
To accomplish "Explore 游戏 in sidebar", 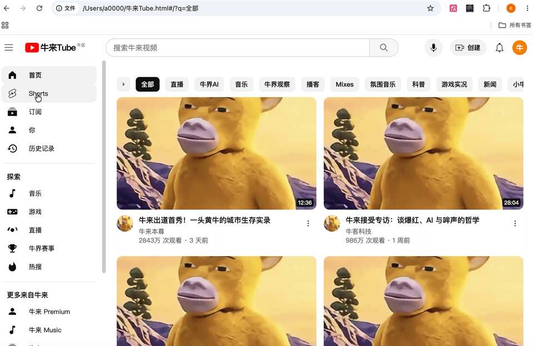I will point(49,212).
